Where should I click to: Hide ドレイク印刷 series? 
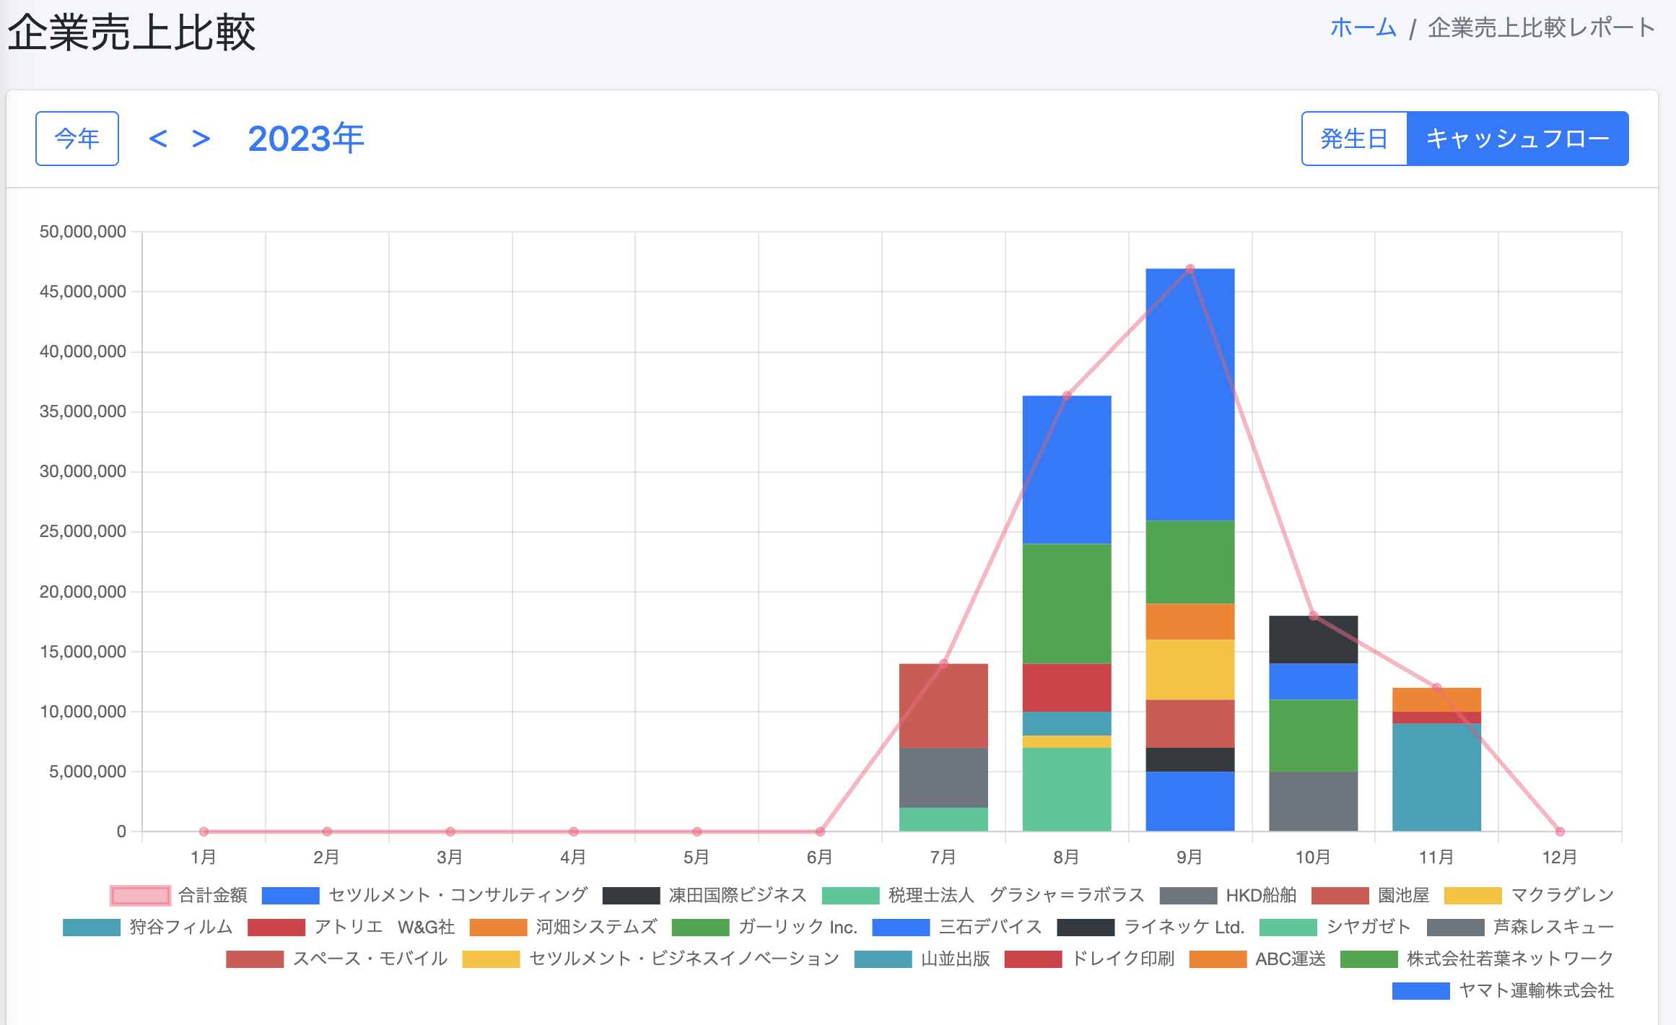pyautogui.click(x=1090, y=959)
